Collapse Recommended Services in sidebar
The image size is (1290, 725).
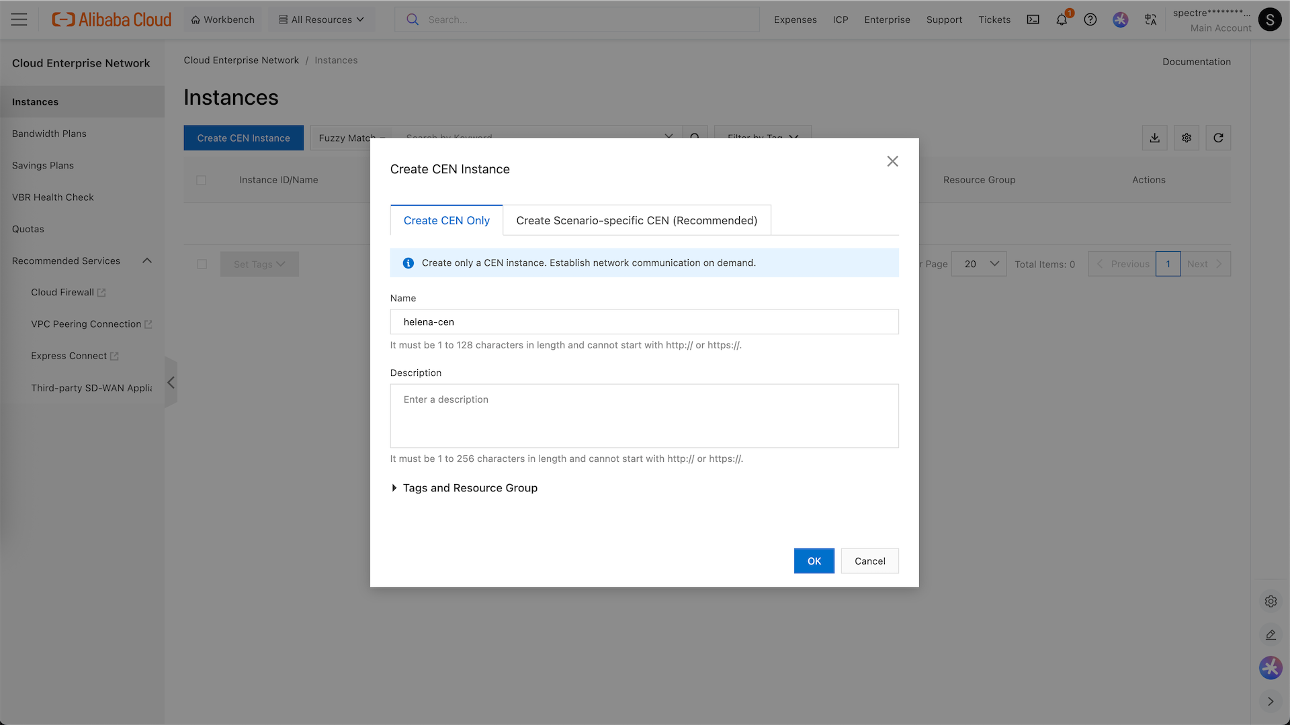point(147,260)
